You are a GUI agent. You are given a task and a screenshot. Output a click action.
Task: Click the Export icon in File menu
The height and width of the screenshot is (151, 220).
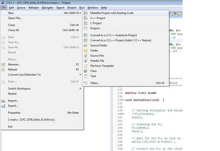(x=4, y=106)
